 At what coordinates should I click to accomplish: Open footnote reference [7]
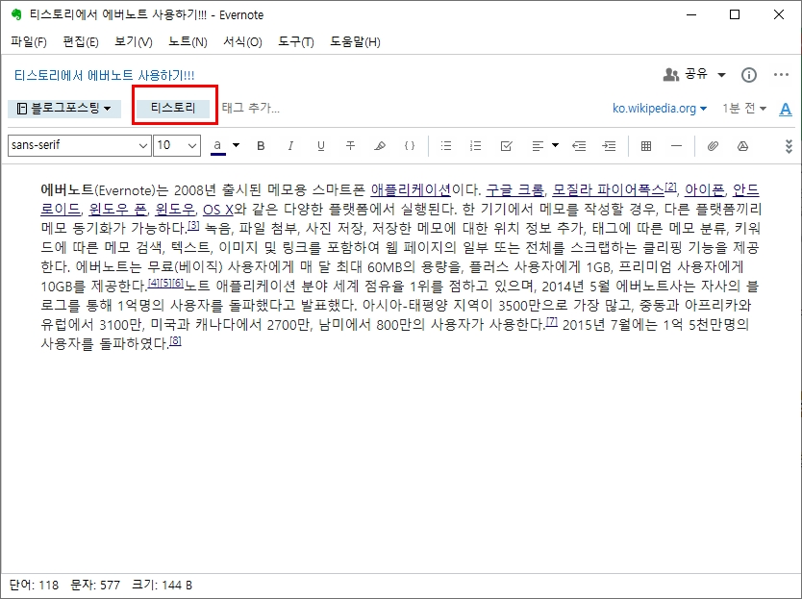coord(552,321)
